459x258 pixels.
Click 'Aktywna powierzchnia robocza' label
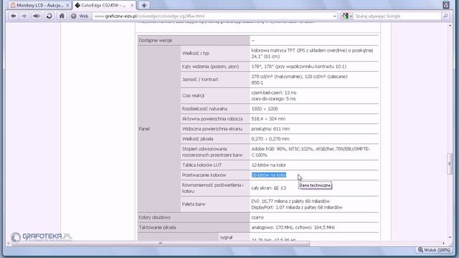(212, 119)
